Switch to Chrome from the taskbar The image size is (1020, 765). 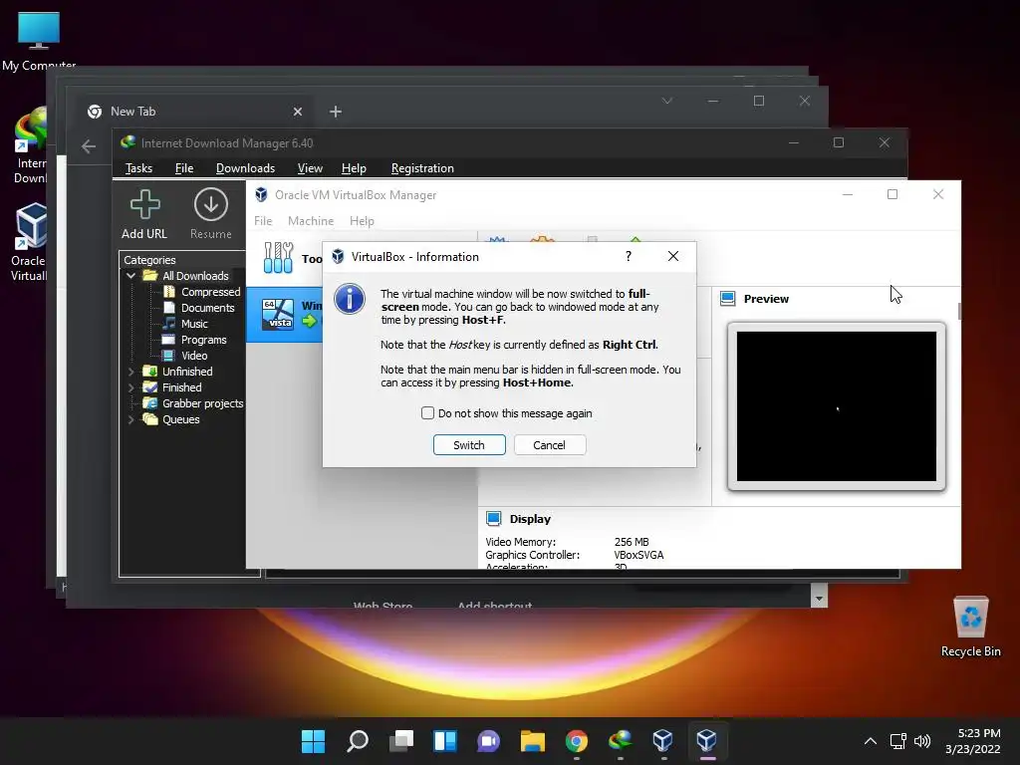(x=577, y=740)
